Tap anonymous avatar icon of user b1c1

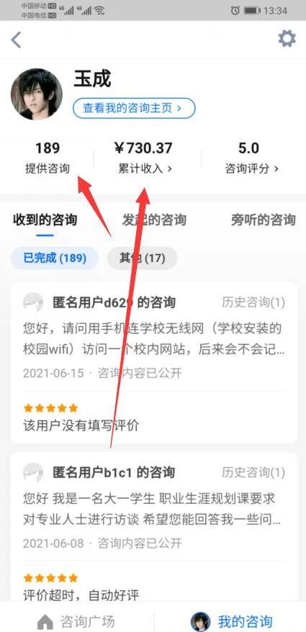[x=32, y=472]
